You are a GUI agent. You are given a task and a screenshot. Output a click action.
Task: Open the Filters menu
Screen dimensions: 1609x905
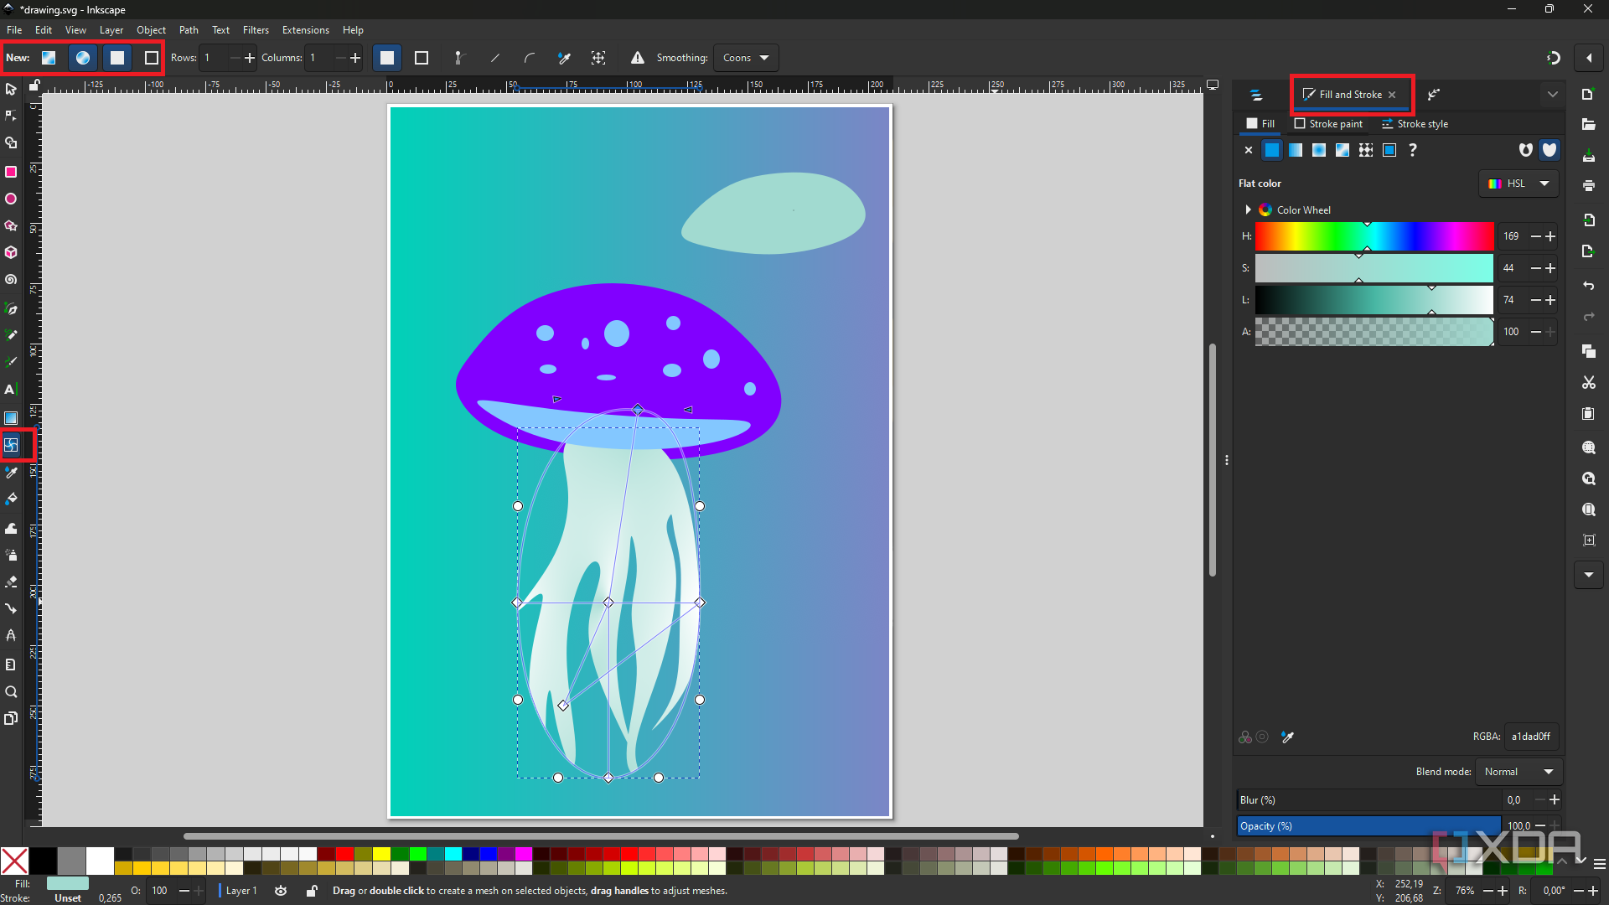(256, 30)
